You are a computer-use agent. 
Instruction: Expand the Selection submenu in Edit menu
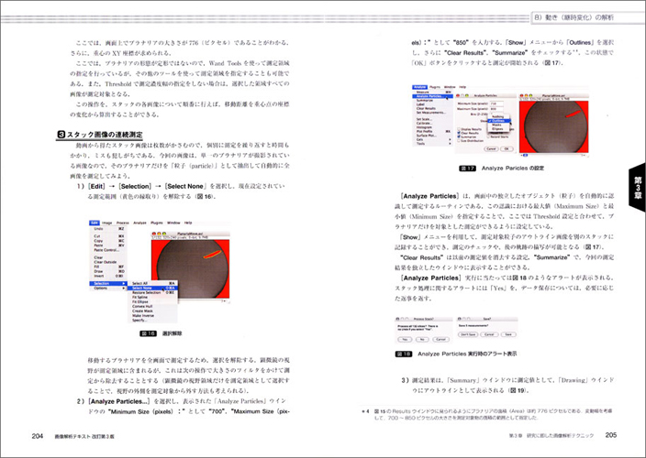102,282
